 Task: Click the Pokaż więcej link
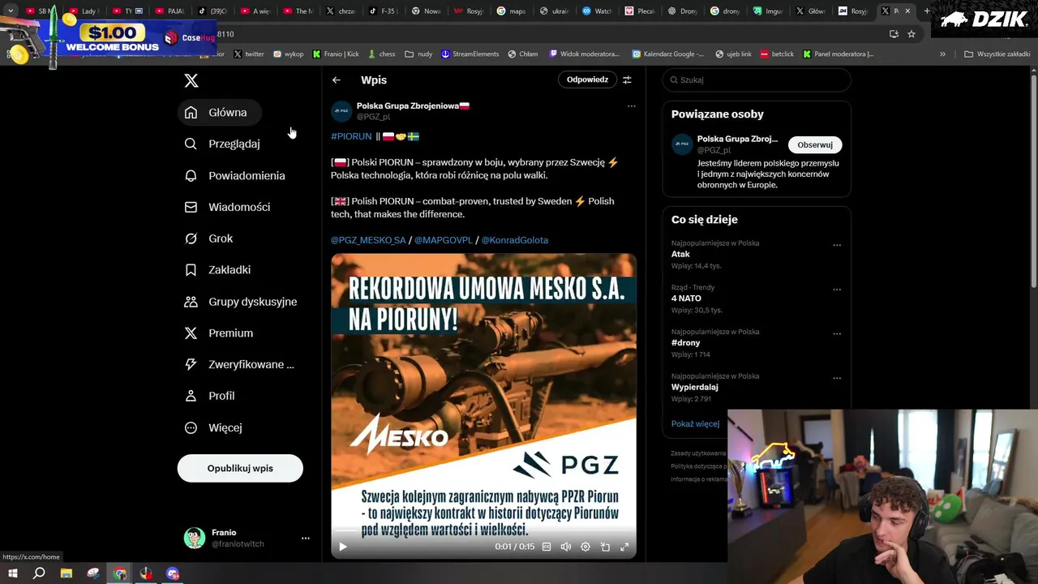coord(695,423)
